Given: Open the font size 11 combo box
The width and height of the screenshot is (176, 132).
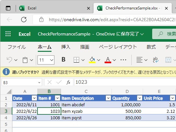Looking at the screenshot, I should point(46,60).
